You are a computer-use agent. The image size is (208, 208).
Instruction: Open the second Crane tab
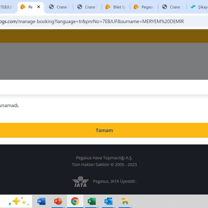(87, 7)
